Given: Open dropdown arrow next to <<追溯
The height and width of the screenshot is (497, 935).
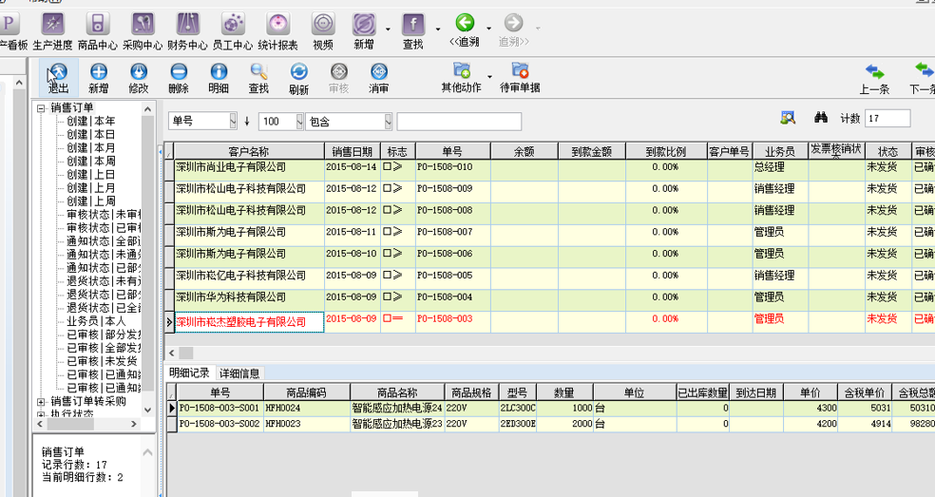Looking at the screenshot, I should coord(489,29).
